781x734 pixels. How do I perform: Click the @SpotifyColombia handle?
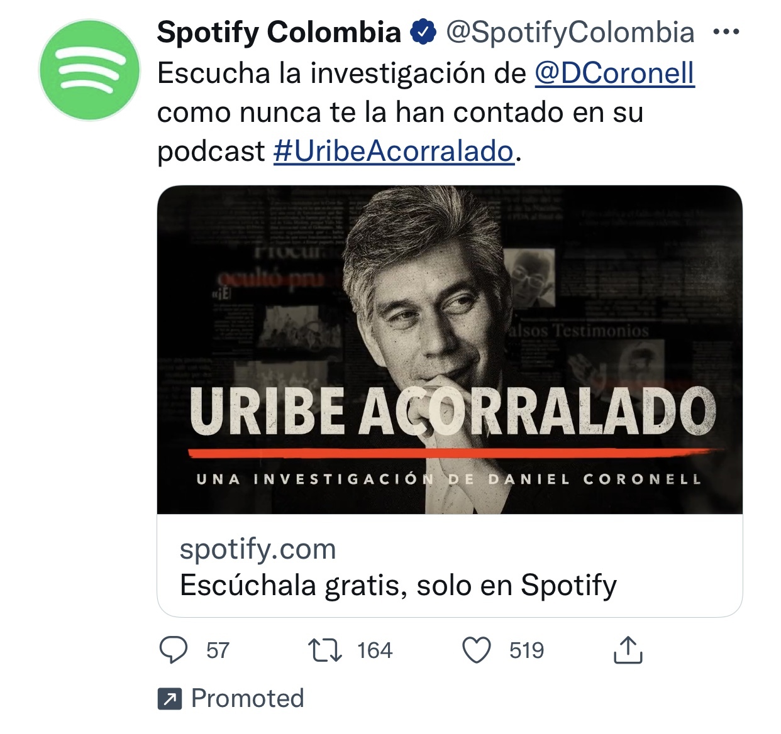point(570,33)
